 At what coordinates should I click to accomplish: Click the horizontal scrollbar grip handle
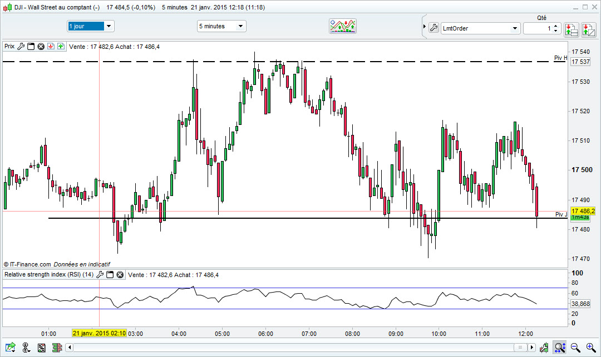pos(520,348)
